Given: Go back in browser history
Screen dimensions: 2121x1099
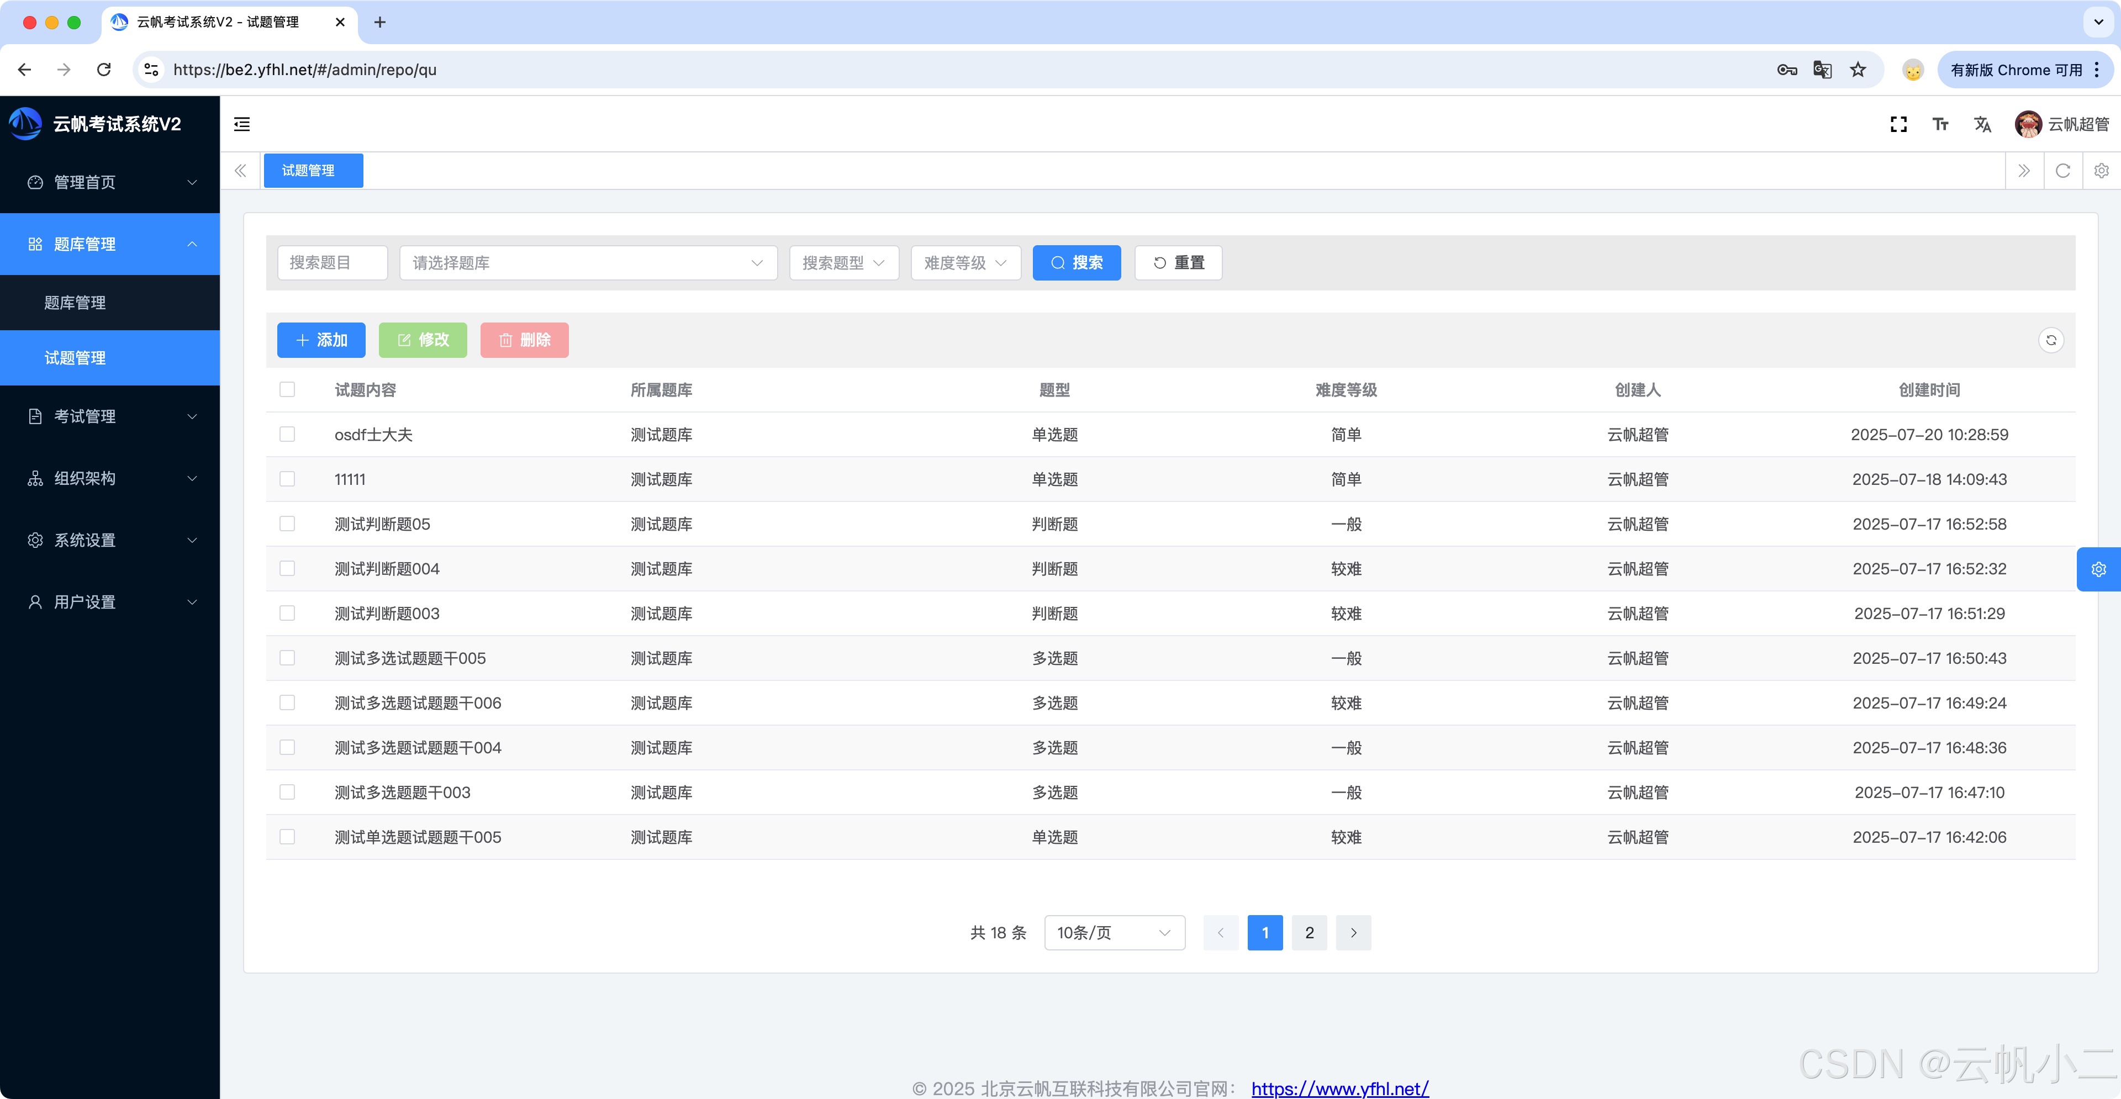Looking at the screenshot, I should click(25, 70).
